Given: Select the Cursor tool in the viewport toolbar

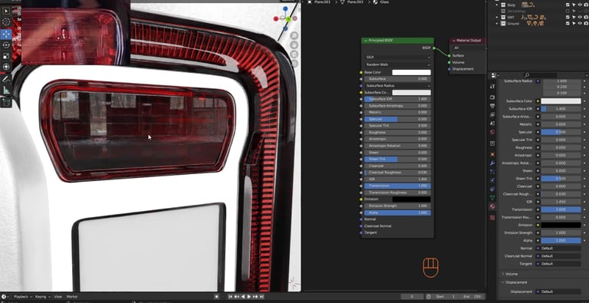Looking at the screenshot, I should point(6,22).
